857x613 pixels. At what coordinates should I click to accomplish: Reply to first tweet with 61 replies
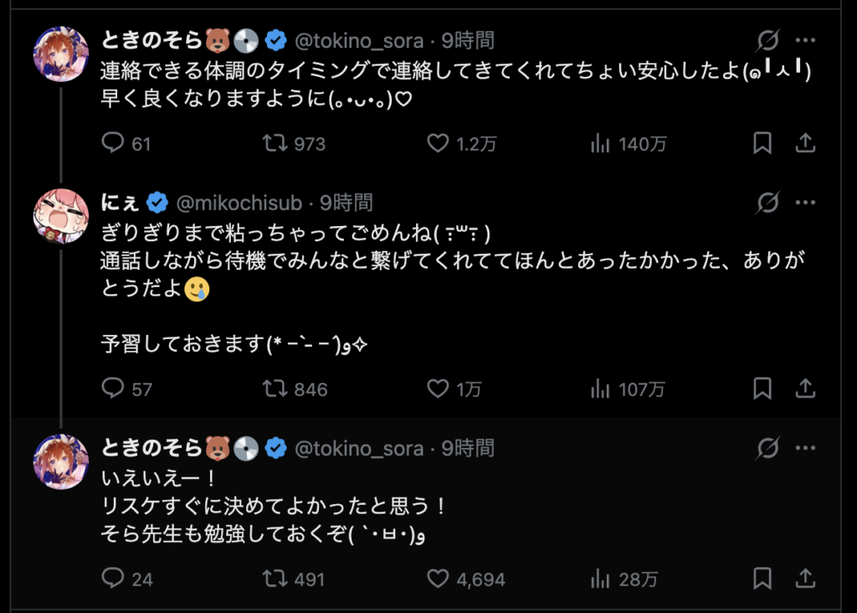point(113,144)
